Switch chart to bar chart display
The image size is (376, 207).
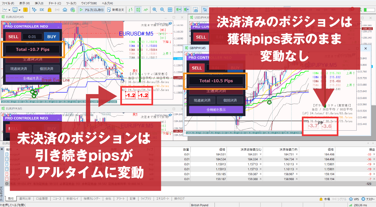point(131,10)
